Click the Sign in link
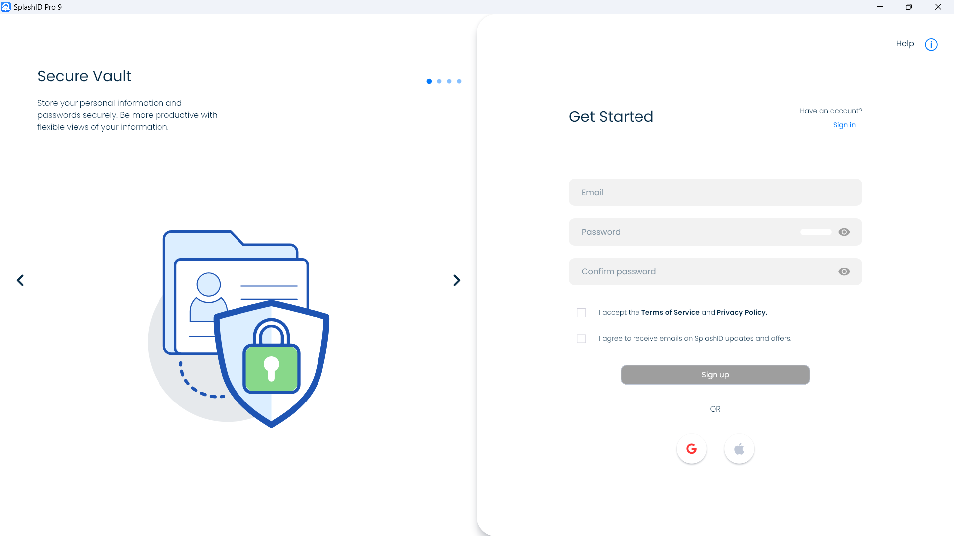Viewport: 954px width, 536px height. 844,125
